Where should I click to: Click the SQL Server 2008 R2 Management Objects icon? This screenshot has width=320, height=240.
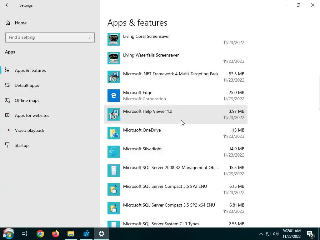114,171
